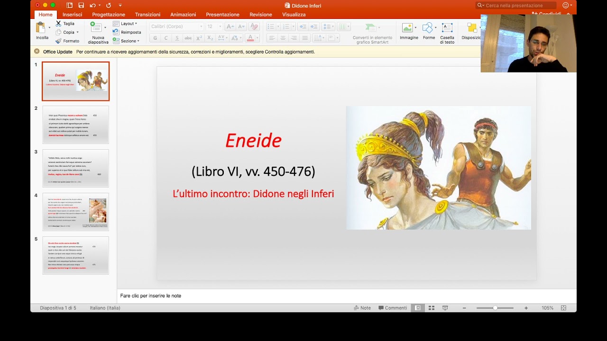The height and width of the screenshot is (341, 607).
Task: Toggle superscript X² formatting
Action: [x=199, y=38]
